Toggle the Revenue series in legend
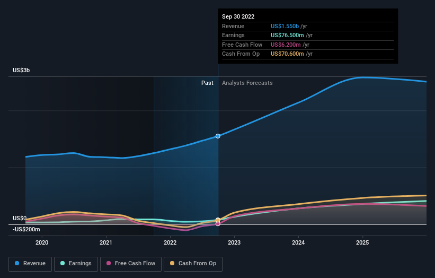Screen dimensions: 435x278 point(30,264)
